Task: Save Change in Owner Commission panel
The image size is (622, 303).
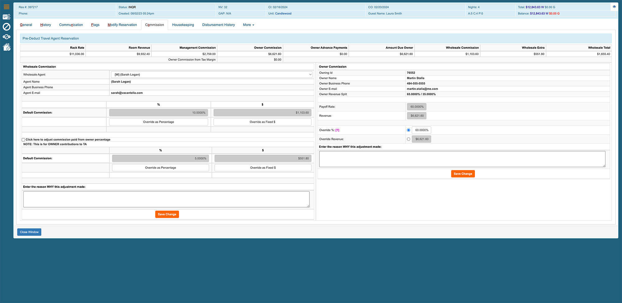Action: click(463, 174)
